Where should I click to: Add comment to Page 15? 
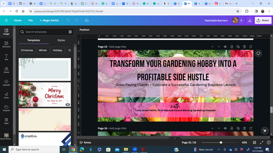click(258, 53)
